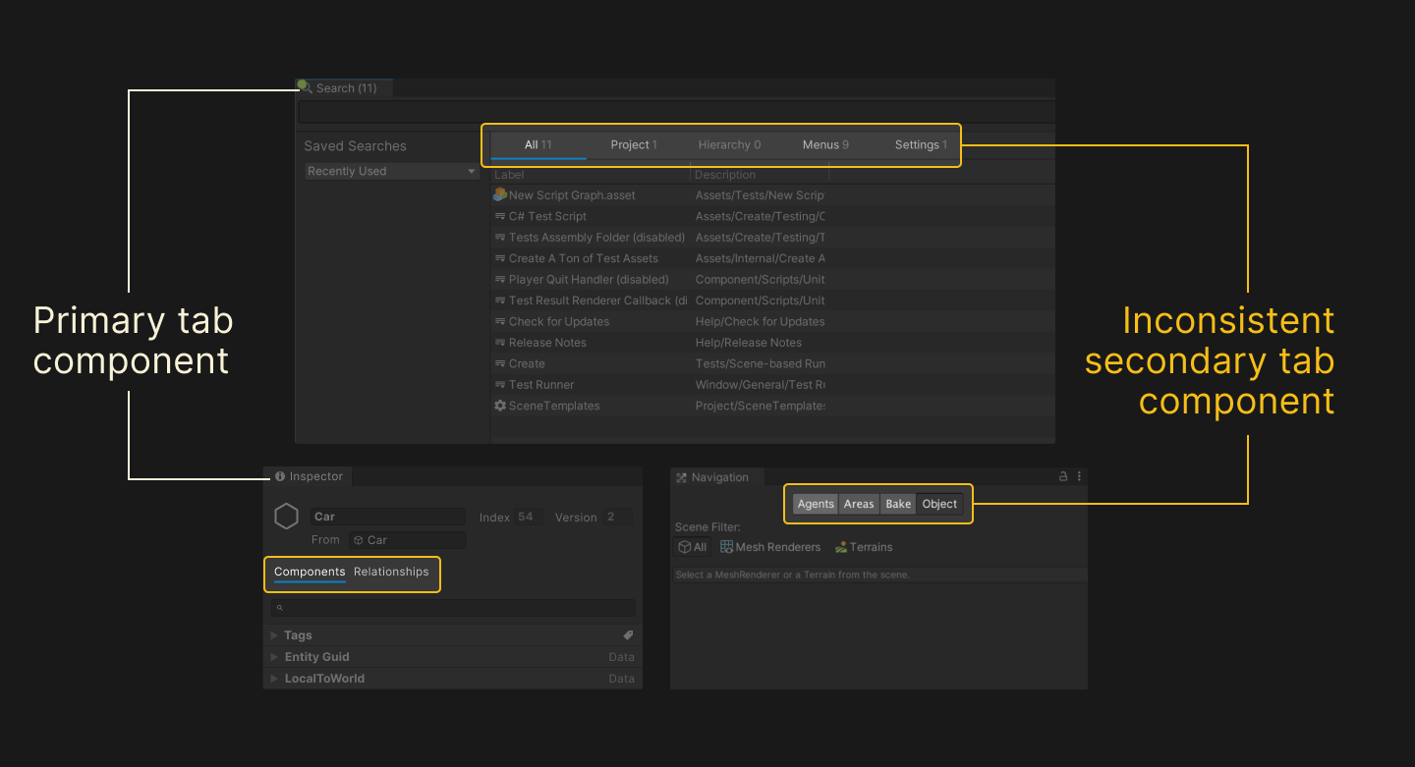Viewport: 1415px width, 767px height.
Task: Click the Car name field in the Inspector
Action: pyautogui.click(x=388, y=517)
